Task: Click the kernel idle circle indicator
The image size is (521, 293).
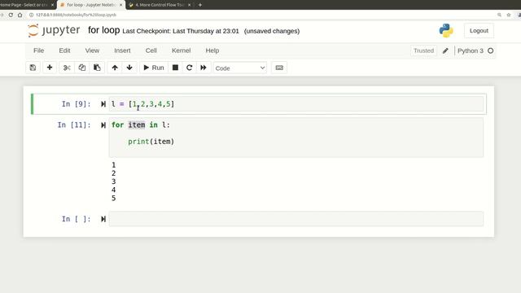Action: [490, 50]
